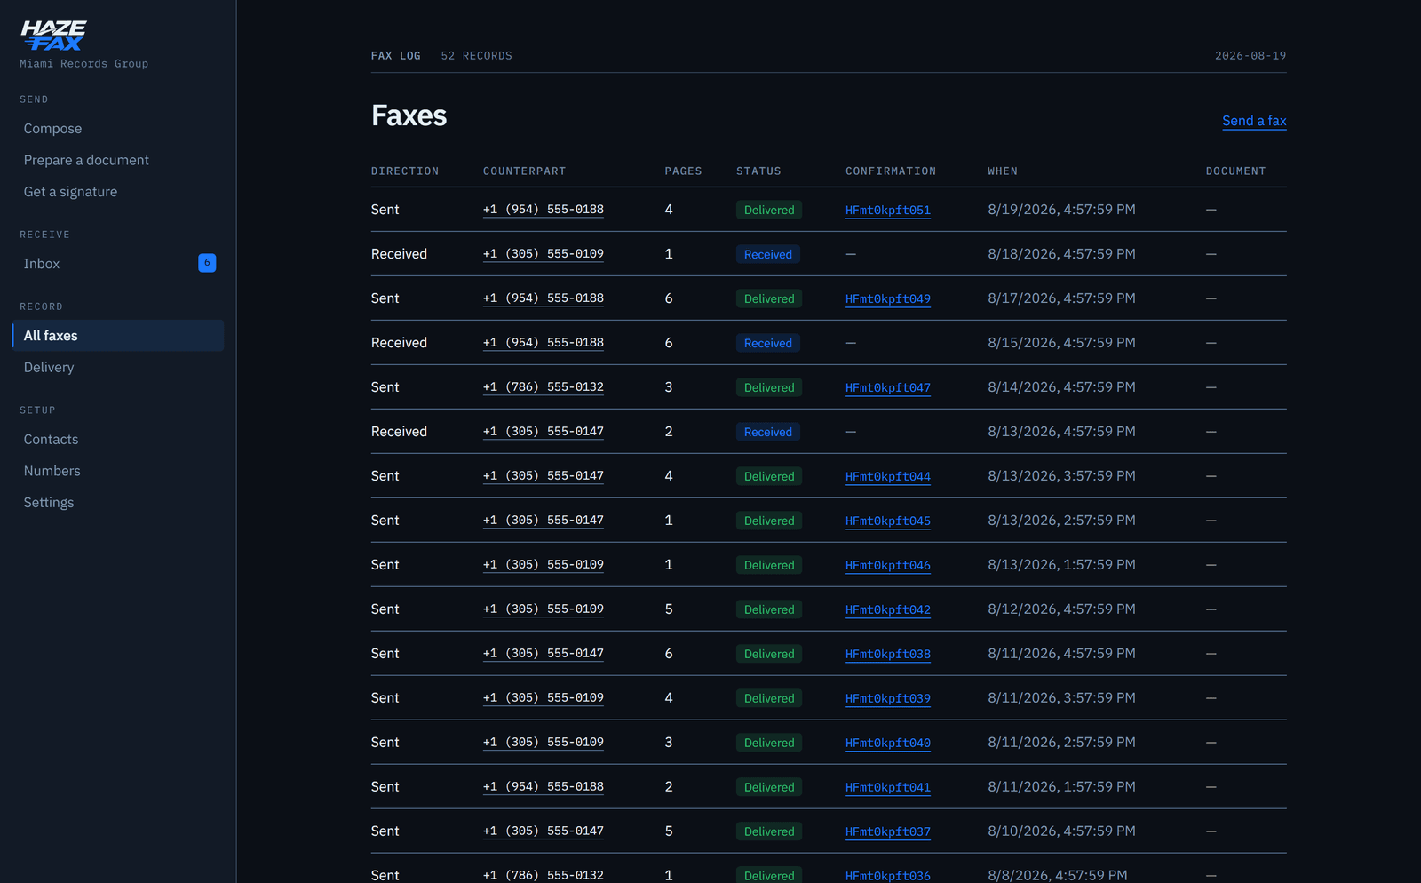Click Received status badge for 8/15/2026 fax
Image resolution: width=1421 pixels, height=883 pixels.
point(768,343)
